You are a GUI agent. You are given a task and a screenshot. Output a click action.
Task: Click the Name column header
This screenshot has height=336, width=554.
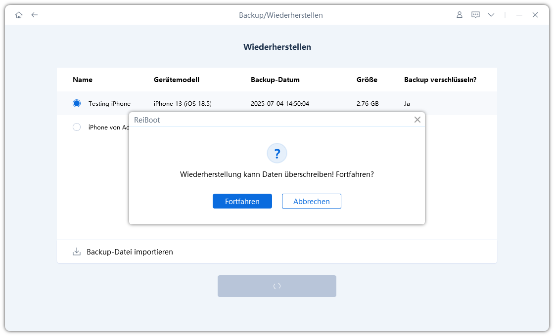tap(83, 80)
